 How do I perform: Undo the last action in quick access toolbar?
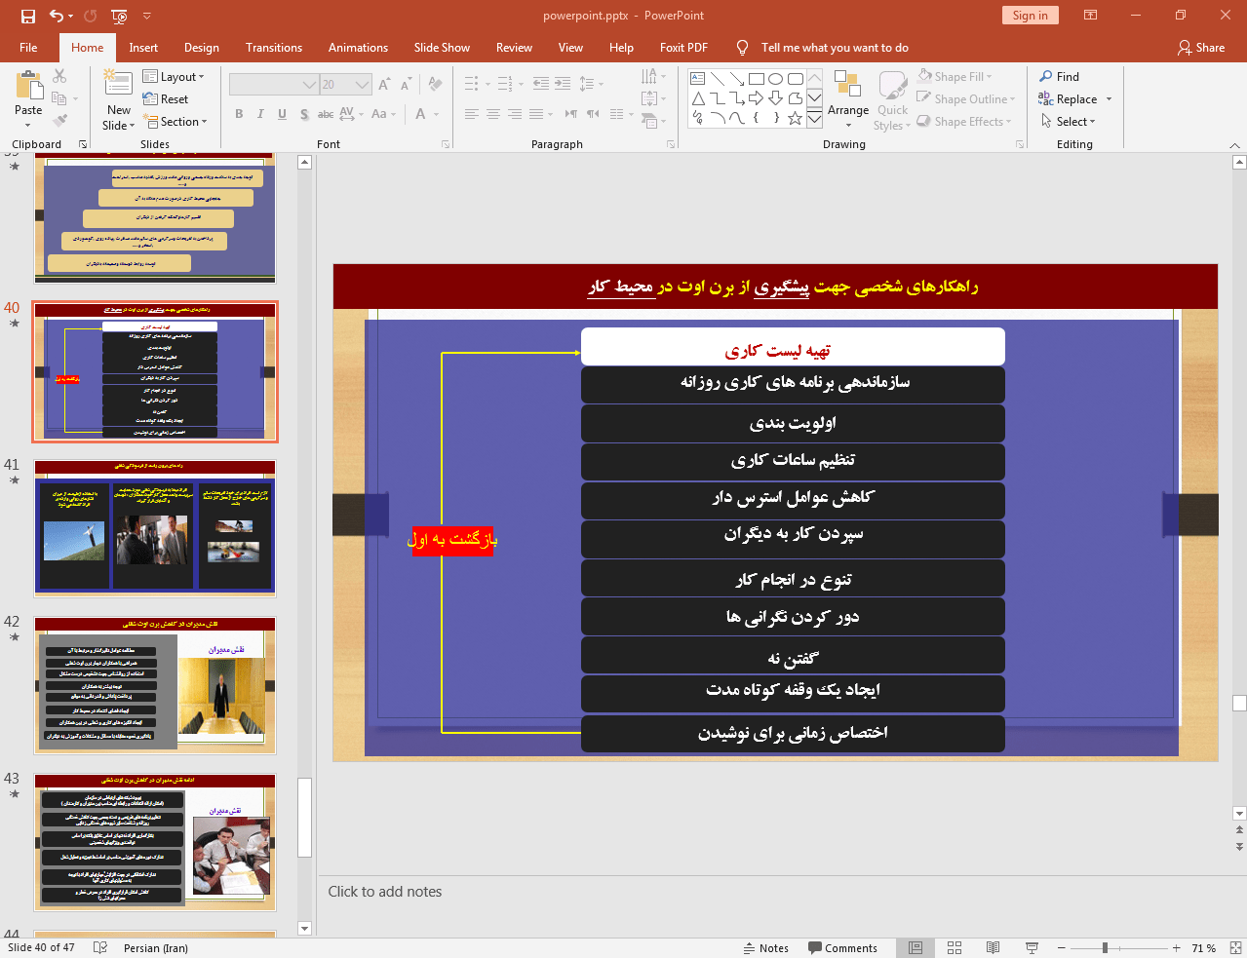(x=57, y=16)
